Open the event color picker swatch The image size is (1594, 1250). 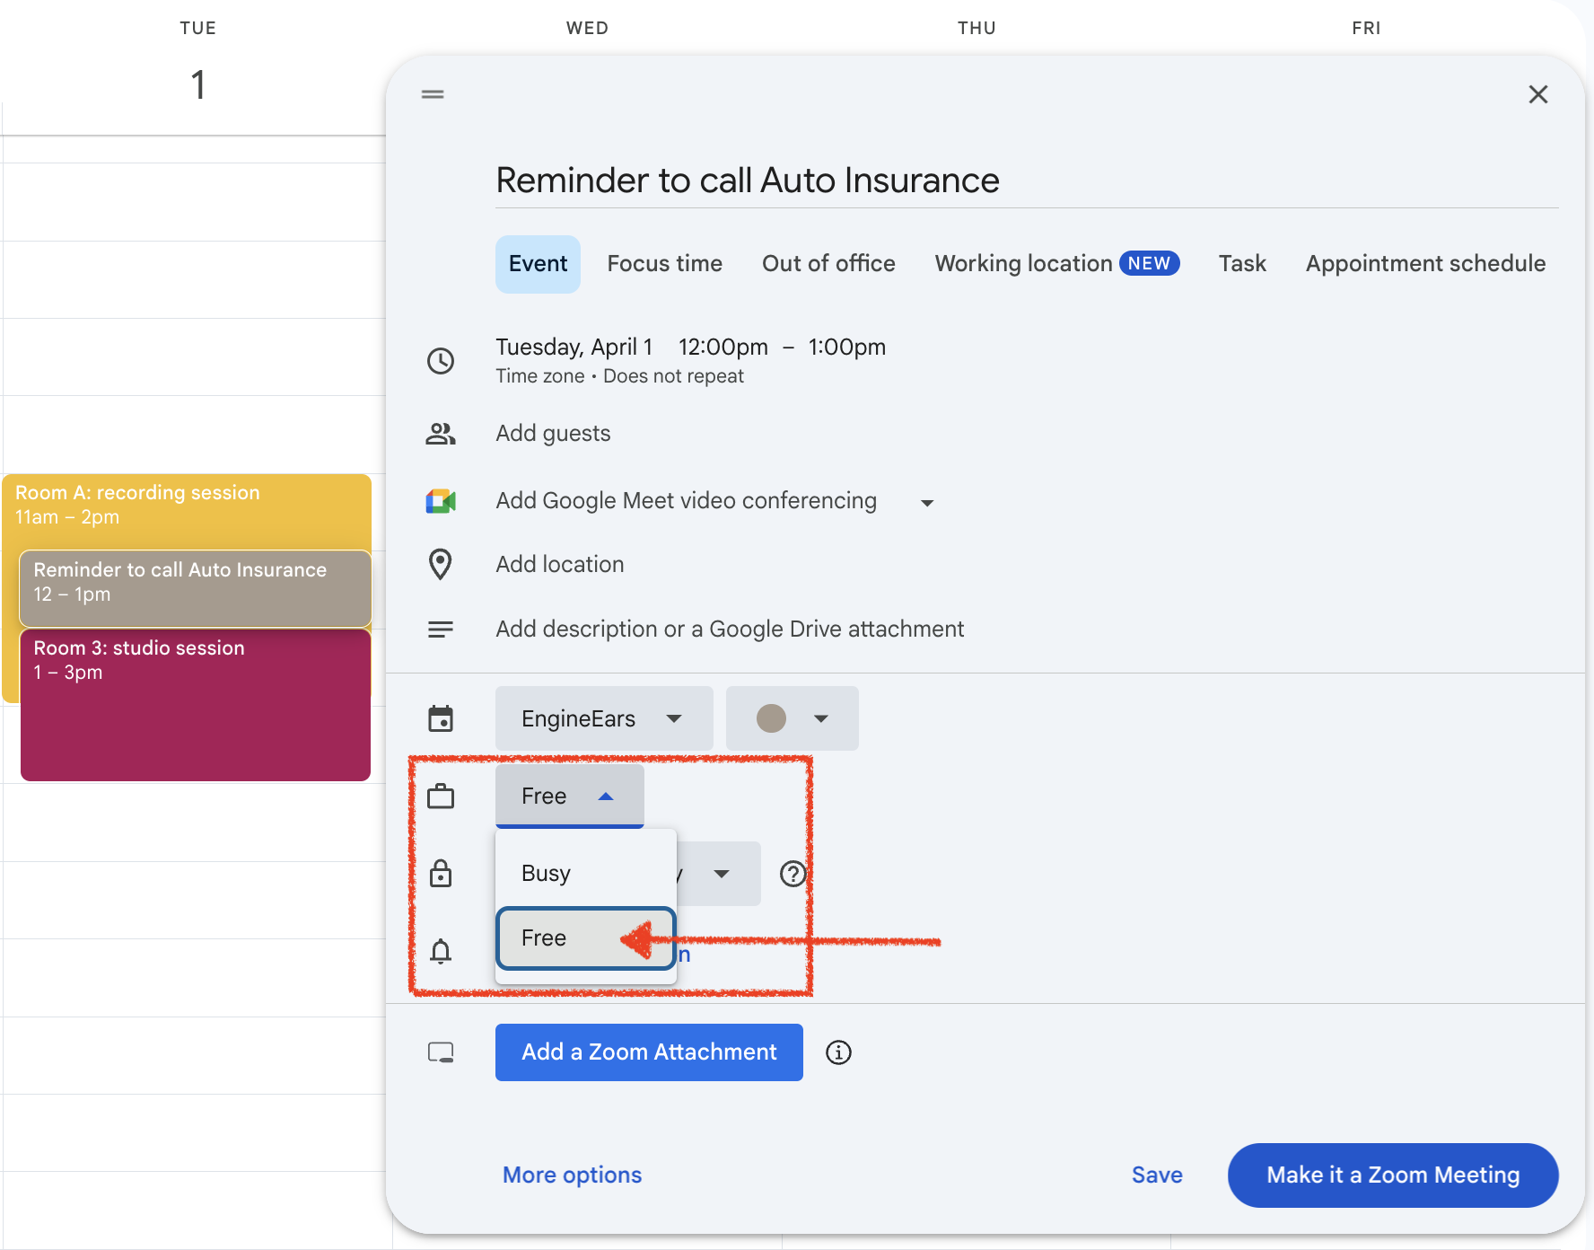coord(792,718)
